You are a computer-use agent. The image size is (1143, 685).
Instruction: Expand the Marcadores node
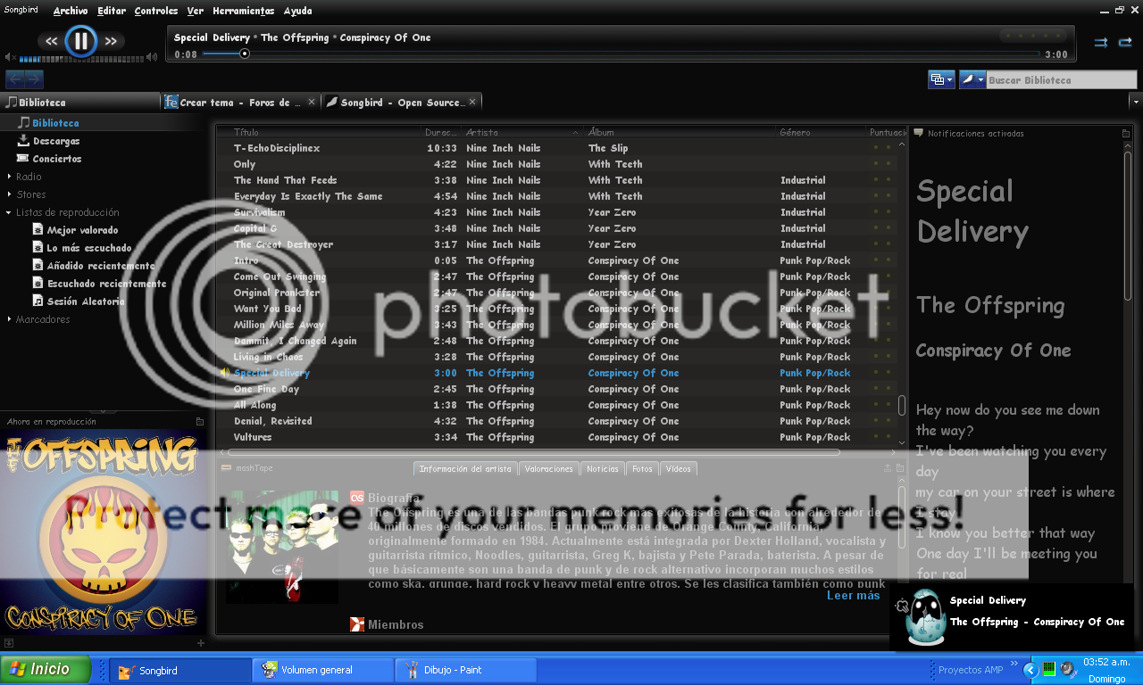9,319
